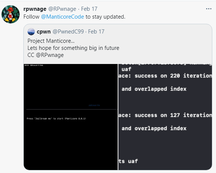
Task: Click the main tweet's Feb 17 timestamp
Action: click(x=89, y=9)
